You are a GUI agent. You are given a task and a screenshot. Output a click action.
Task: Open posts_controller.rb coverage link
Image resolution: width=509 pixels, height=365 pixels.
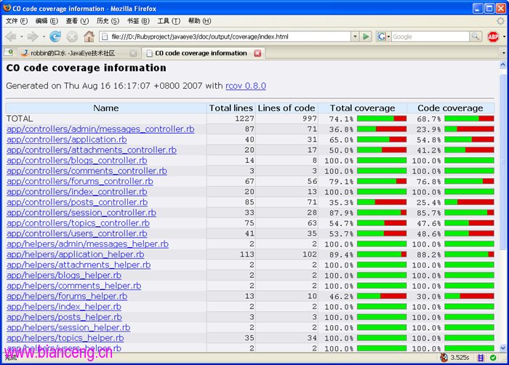pos(77,202)
